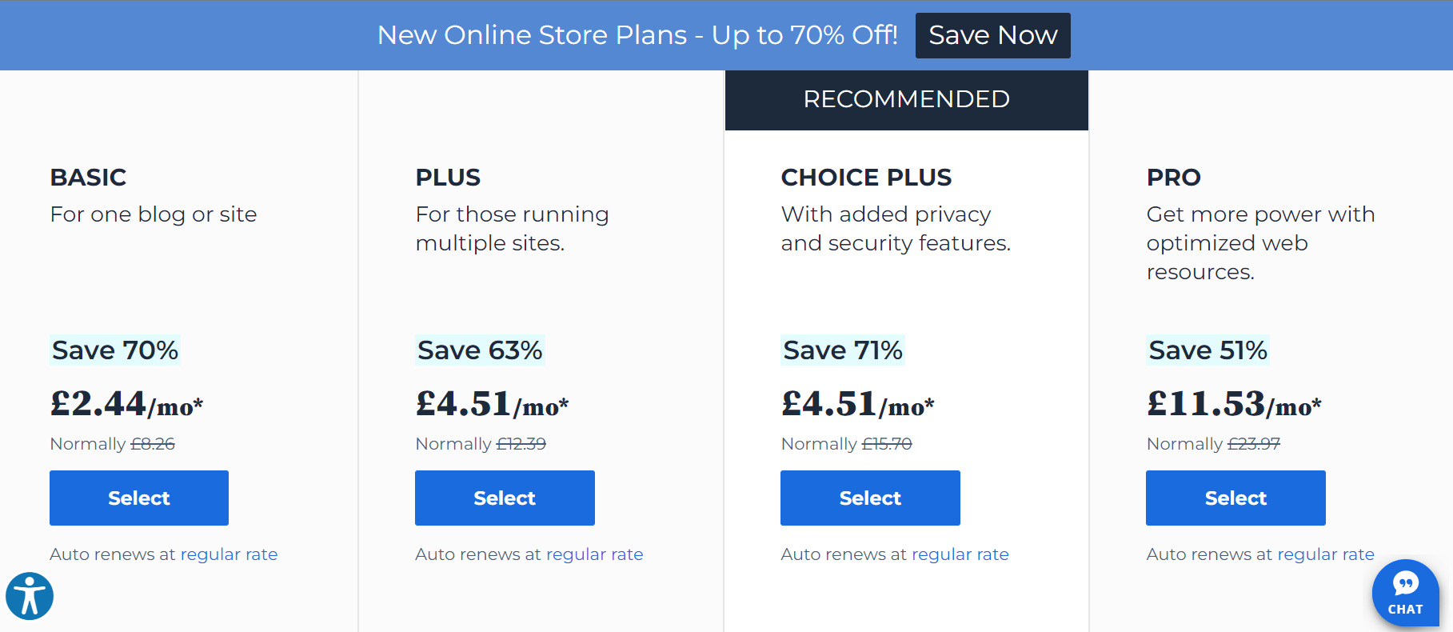Click the RECOMMENDED banner label

(906, 99)
